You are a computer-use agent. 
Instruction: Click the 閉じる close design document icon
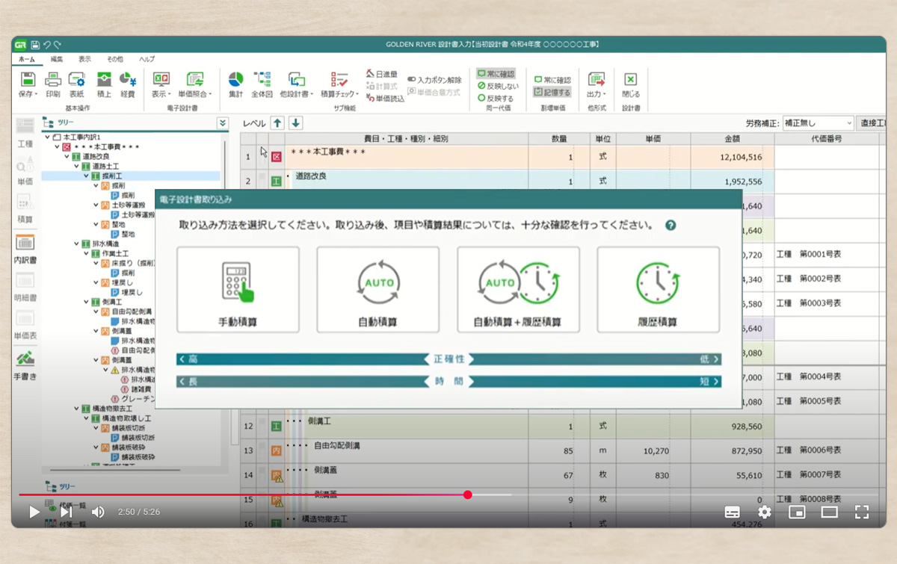click(x=630, y=84)
